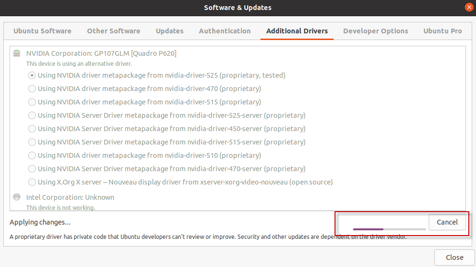Click the purple applying-changes progress bar
Screen dimensions: 476x267
pos(389,229)
